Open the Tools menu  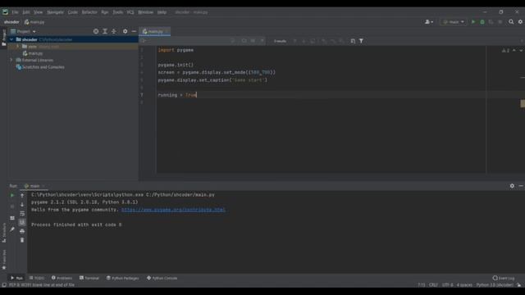pos(117,12)
